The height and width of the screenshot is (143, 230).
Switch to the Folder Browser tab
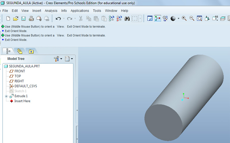coord(20,51)
